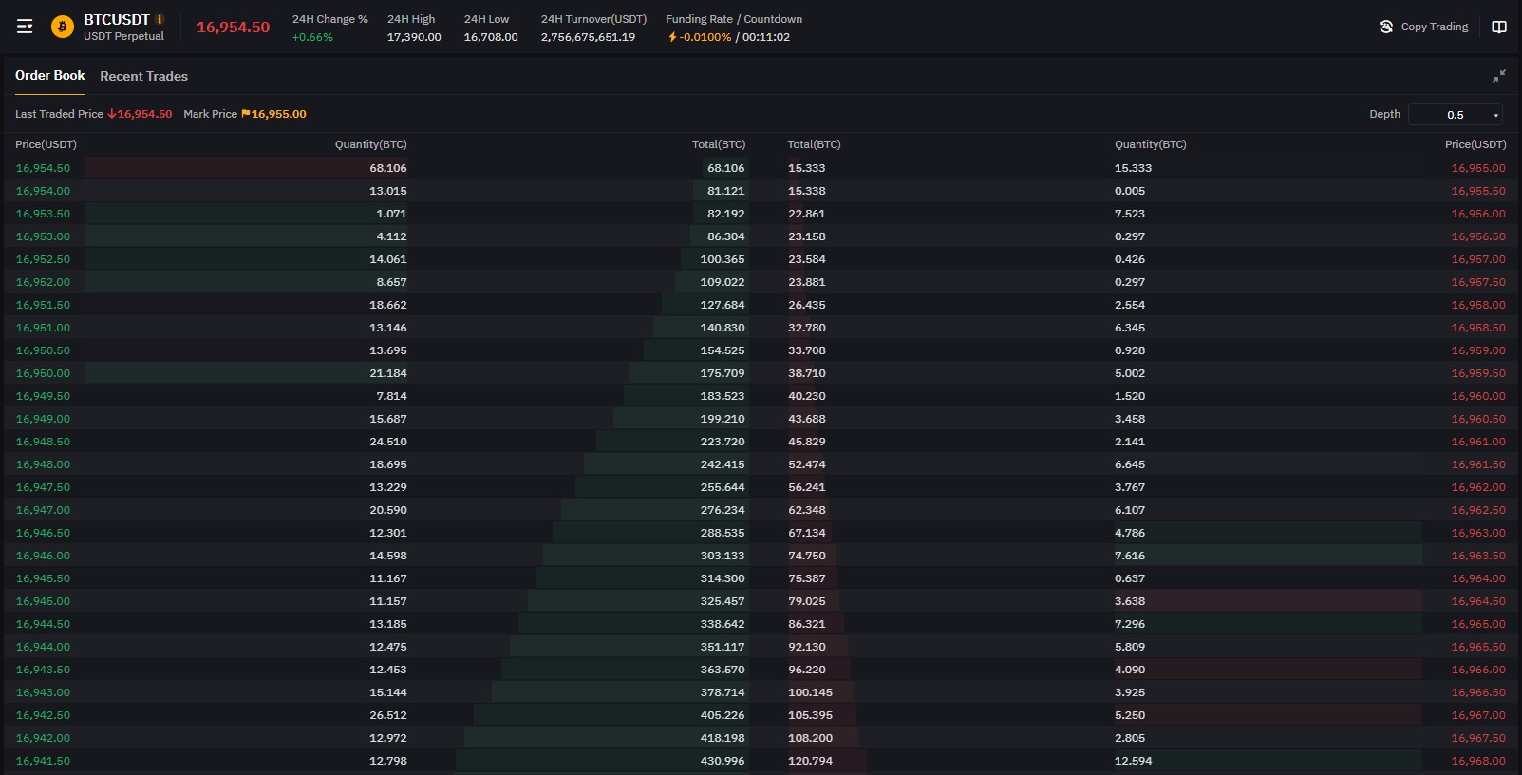Select bid price 16,943.00
This screenshot has width=1522, height=775.
[43, 692]
